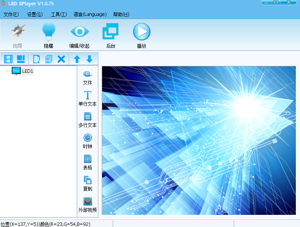300x227 pixels.
Task: Click the new page icon
Action: click(x=37, y=59)
